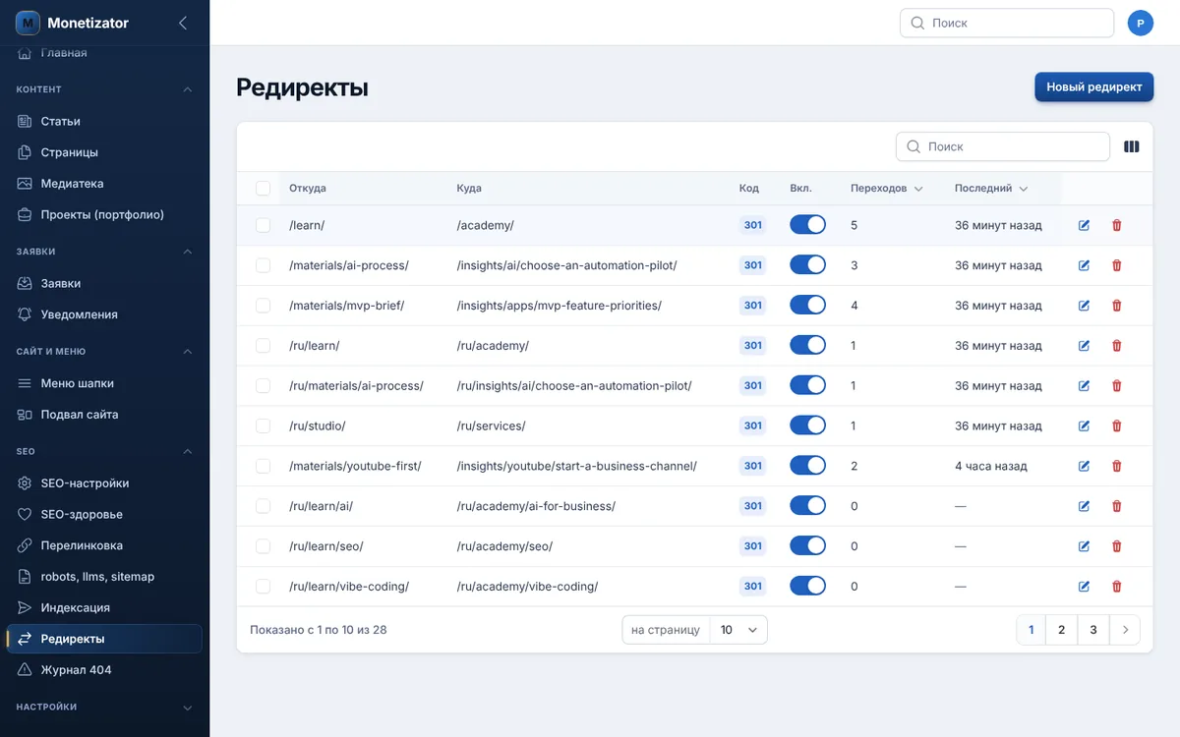Edit the /learn/ redirect
Screen dimensions: 1180x737
(x=1085, y=225)
